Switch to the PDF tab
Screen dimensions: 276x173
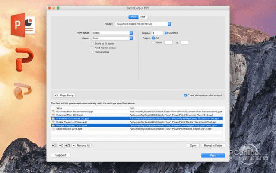143,16
